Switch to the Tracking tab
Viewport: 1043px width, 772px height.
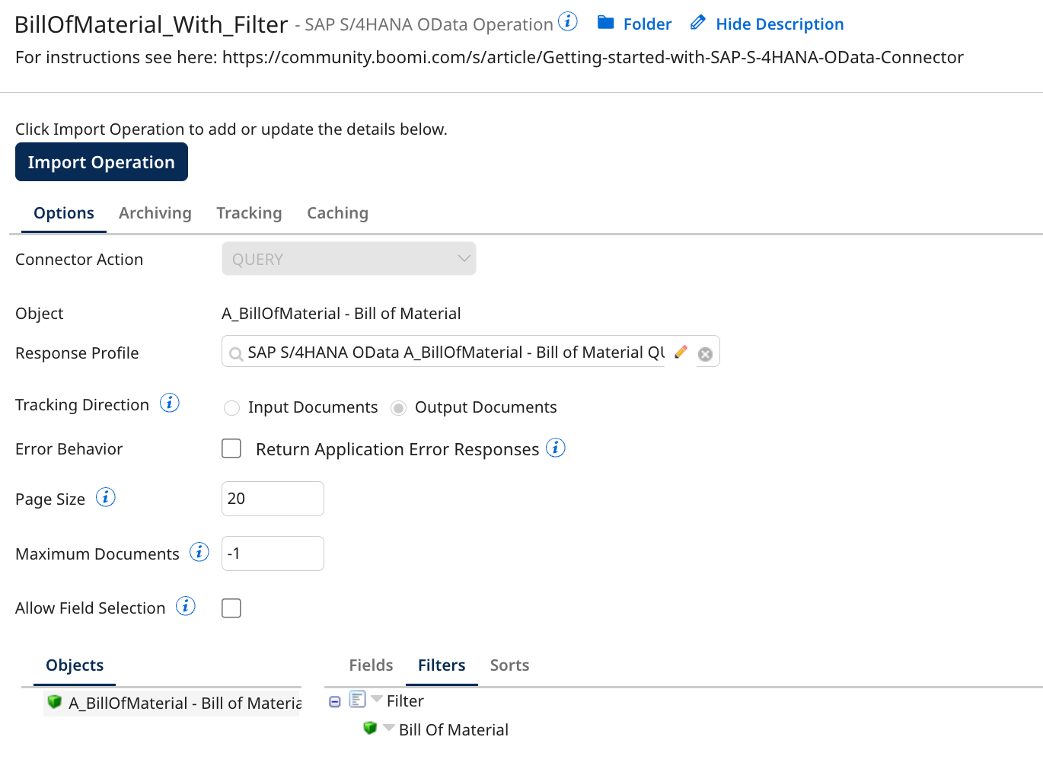249,212
